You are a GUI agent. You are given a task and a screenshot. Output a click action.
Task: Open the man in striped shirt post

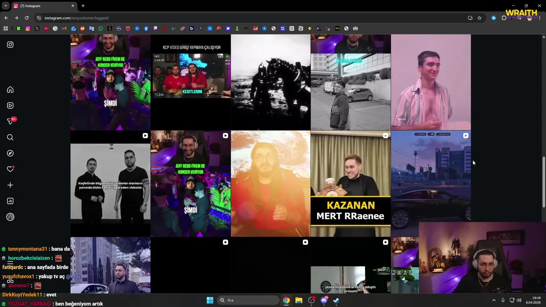coord(431,82)
